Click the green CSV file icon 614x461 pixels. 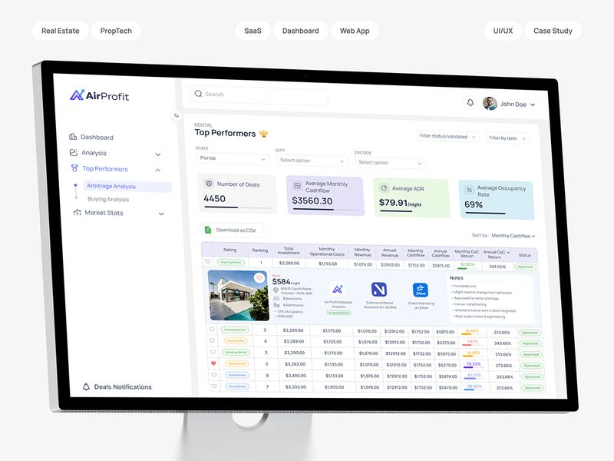pyautogui.click(x=208, y=230)
